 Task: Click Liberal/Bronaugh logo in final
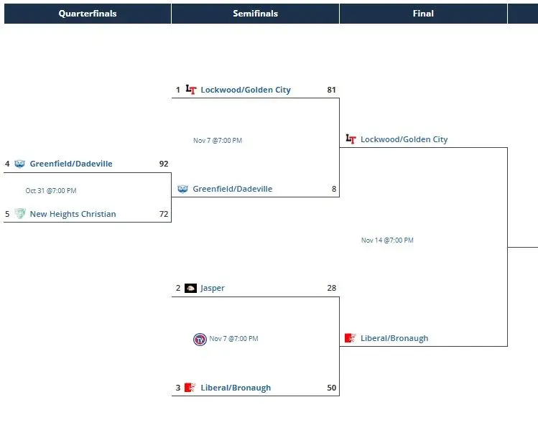tap(351, 338)
